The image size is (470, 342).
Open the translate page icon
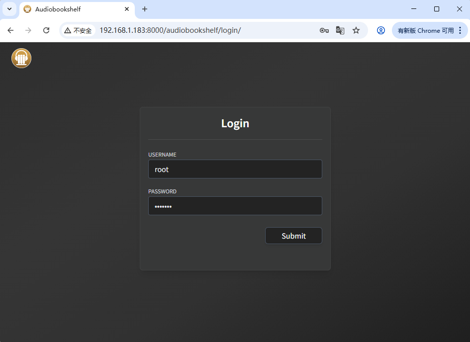(x=340, y=30)
